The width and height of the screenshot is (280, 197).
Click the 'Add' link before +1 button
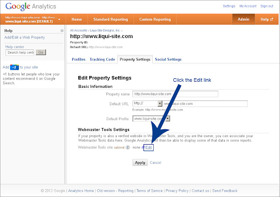[6, 67]
